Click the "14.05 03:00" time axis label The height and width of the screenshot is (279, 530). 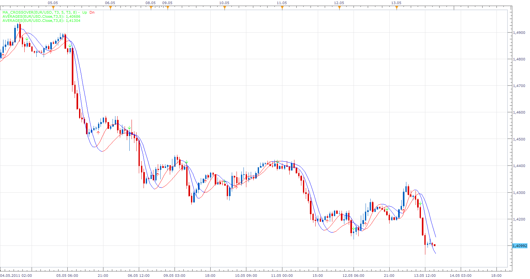click(x=460, y=276)
